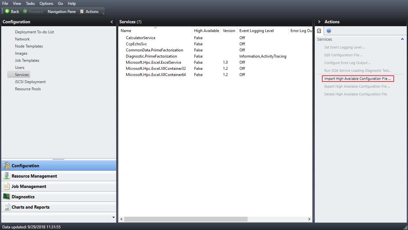The image size is (408, 230).
Task: Toggle the Actions pane from the toolbar
Action: pyautogui.click(x=90, y=11)
